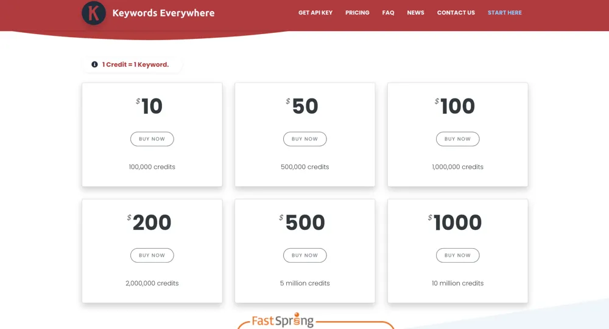Viewport: 609px width, 329px height.
Task: Select Buy Now for the $1000 plan
Action: click(457, 255)
